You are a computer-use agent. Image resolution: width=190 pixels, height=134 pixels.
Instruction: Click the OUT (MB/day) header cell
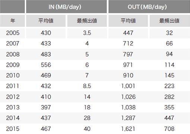pyautogui.click(x=149, y=7)
